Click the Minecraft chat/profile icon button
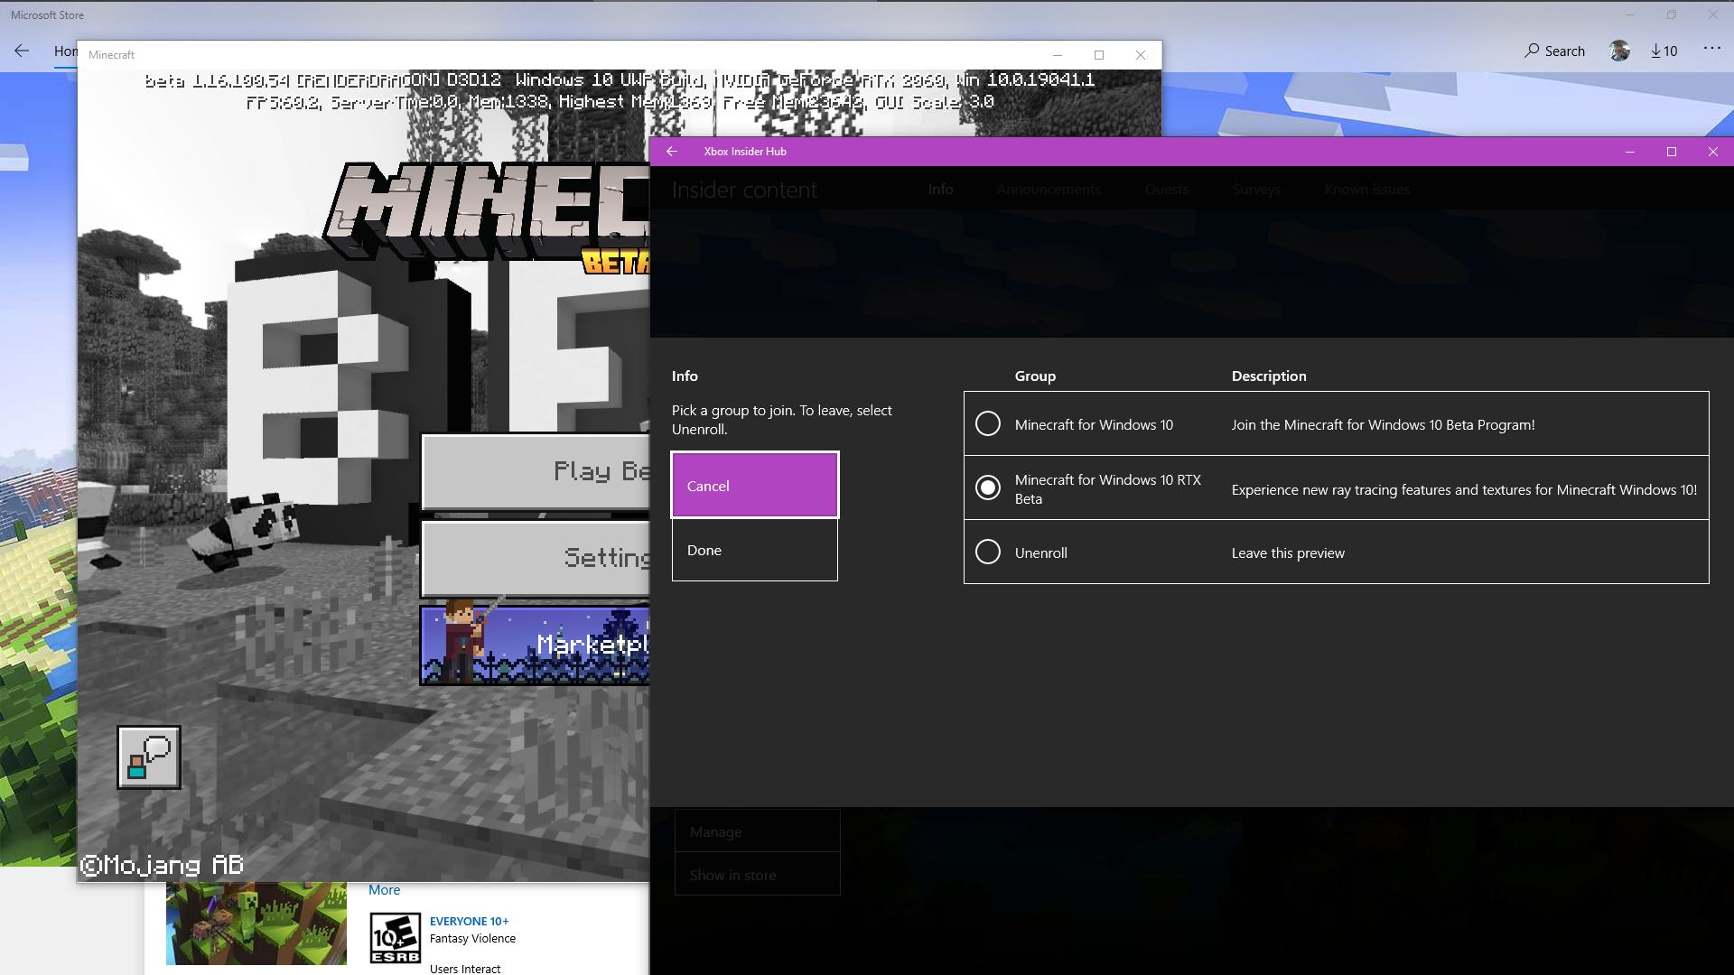Screen dimensions: 1734x975 point(149,757)
